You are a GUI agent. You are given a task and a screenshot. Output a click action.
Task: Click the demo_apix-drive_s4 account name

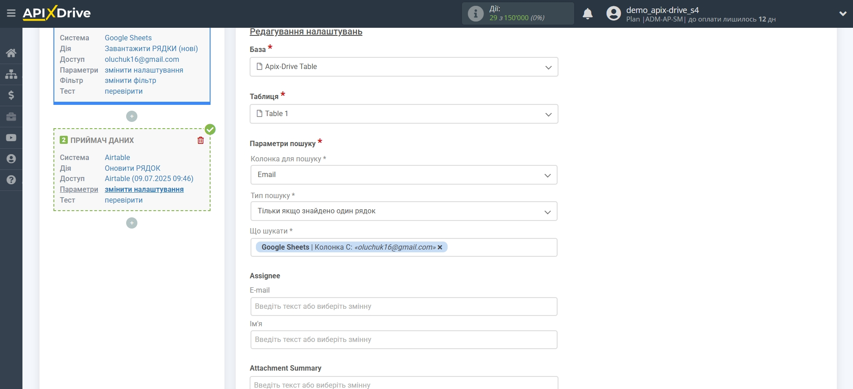(x=663, y=10)
